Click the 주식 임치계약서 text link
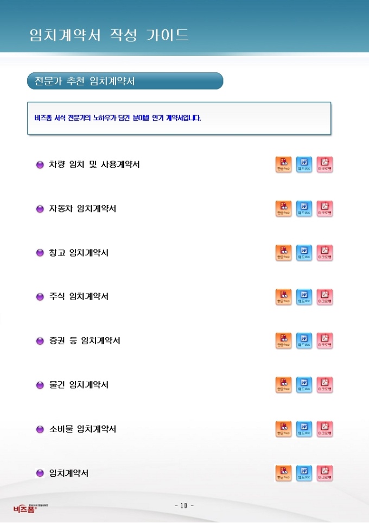The width and height of the screenshot is (369, 523). 79,297
